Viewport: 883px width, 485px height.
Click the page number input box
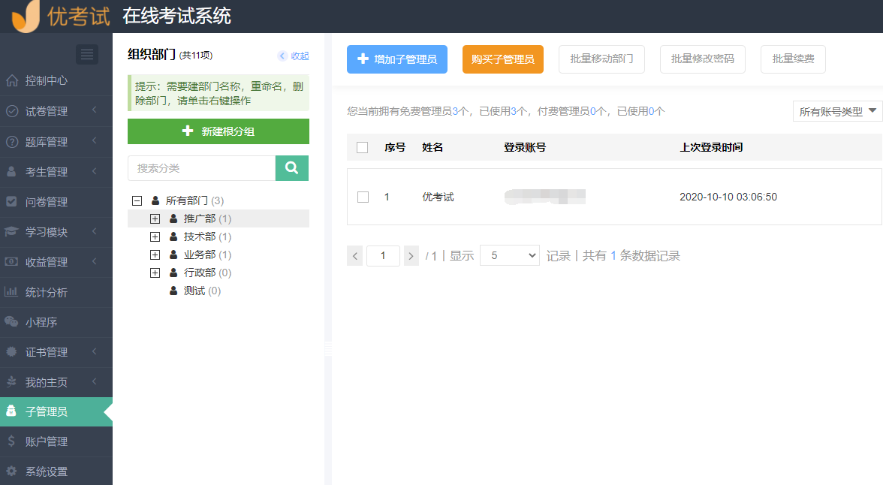pos(383,256)
